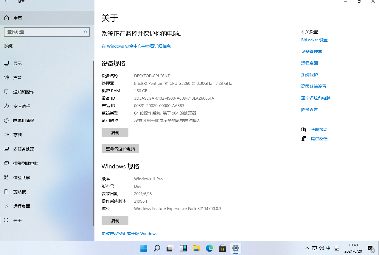点击查找设置搜索框

tap(47, 32)
